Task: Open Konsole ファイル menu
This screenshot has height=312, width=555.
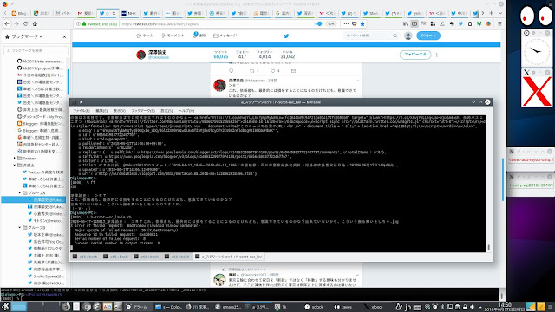Action: coord(82,111)
